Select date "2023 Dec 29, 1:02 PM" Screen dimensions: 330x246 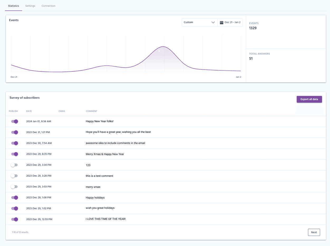[39, 208]
